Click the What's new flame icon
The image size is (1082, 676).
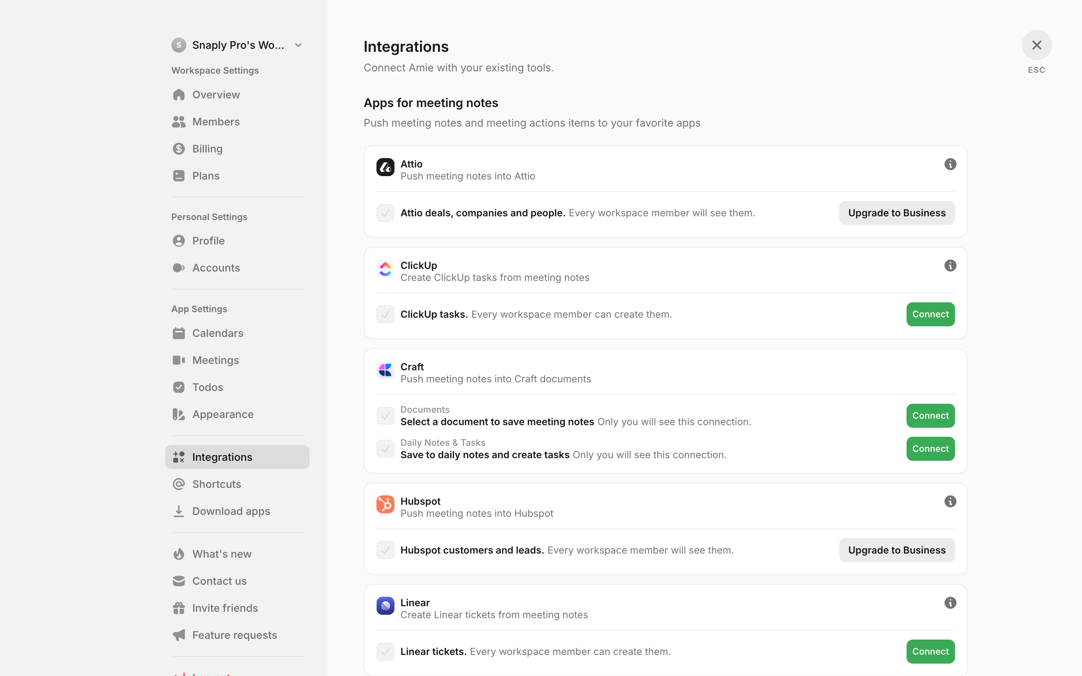[x=178, y=554]
